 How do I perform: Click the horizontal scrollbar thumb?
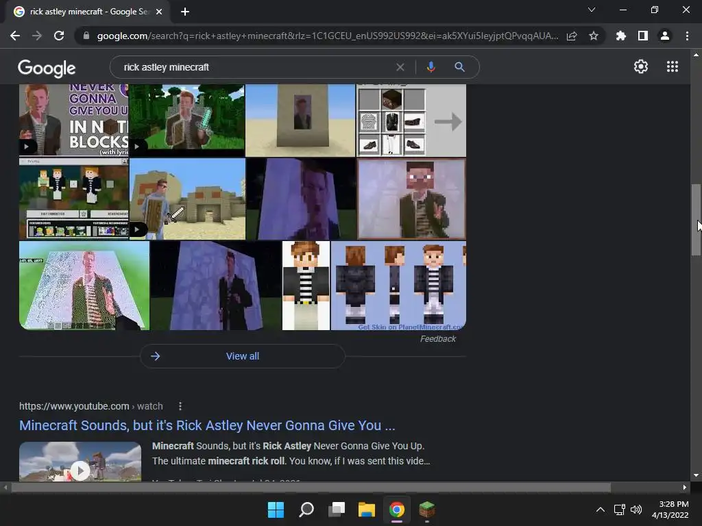point(311,487)
